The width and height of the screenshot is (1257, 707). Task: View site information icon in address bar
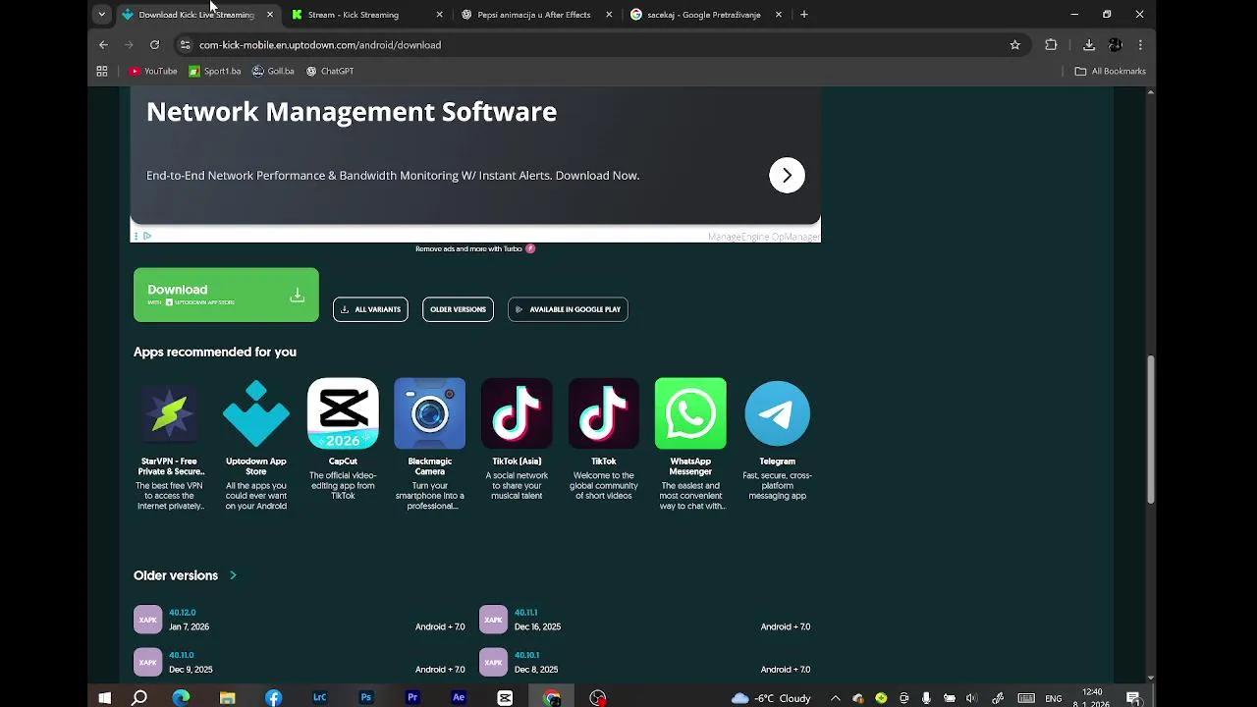coord(185,45)
